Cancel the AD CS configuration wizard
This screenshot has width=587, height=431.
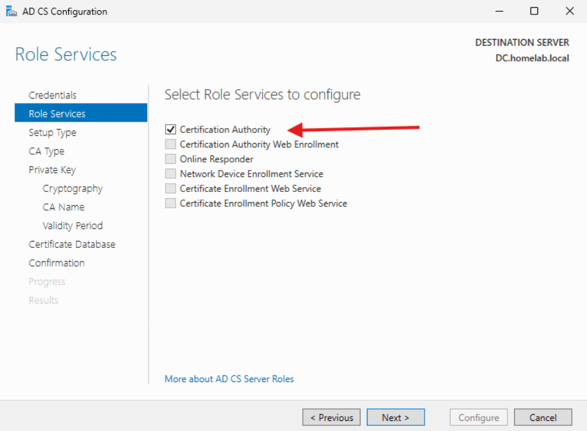pos(542,417)
